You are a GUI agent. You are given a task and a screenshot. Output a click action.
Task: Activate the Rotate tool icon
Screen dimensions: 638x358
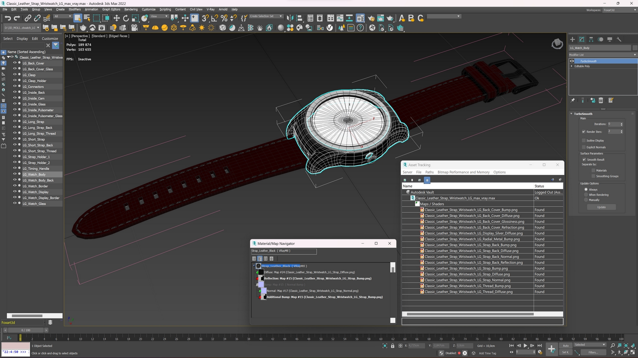tap(126, 18)
